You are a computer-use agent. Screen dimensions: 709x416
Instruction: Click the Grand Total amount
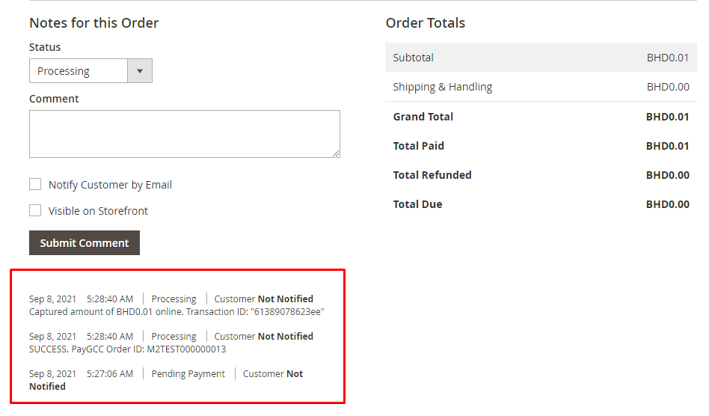pyautogui.click(x=667, y=117)
